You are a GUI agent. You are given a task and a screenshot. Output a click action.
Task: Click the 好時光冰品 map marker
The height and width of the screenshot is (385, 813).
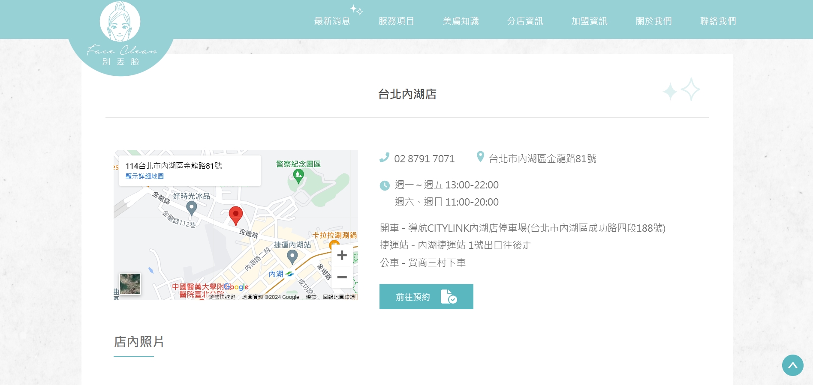(192, 208)
